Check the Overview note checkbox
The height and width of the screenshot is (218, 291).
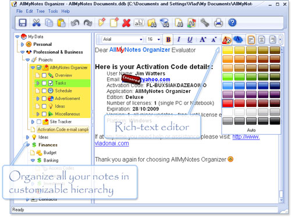[x=44, y=75]
